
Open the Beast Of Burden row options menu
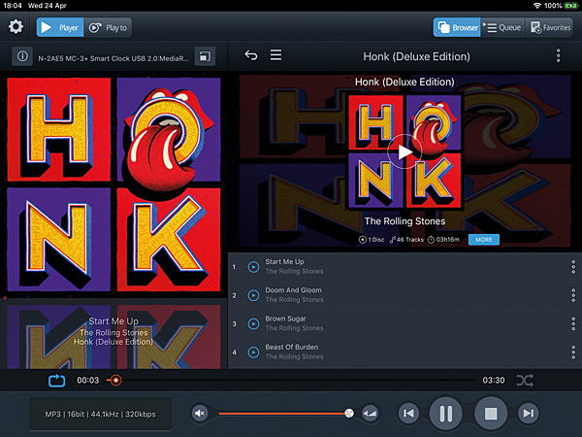pyautogui.click(x=573, y=353)
